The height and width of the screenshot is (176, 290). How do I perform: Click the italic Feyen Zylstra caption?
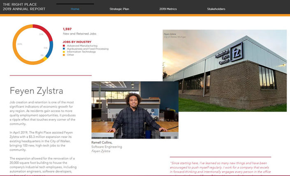click(x=101, y=151)
